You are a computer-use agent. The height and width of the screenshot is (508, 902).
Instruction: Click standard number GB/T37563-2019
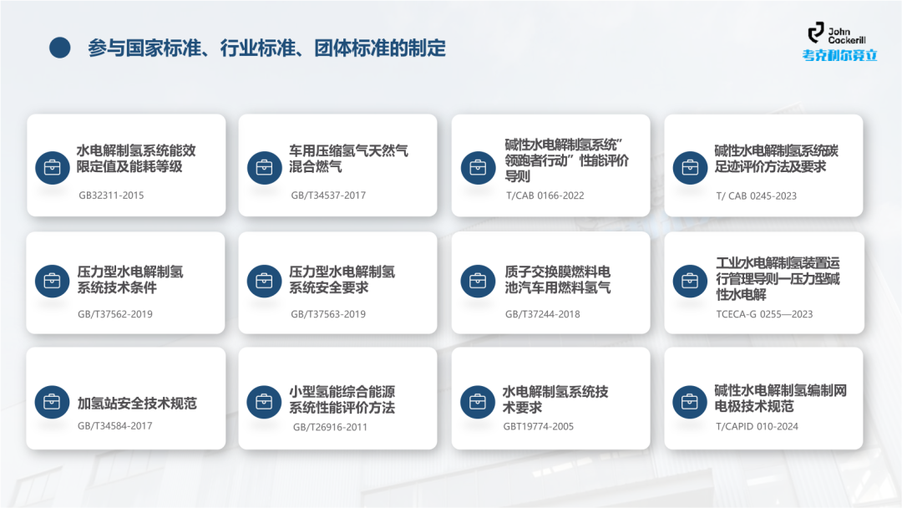(x=328, y=314)
